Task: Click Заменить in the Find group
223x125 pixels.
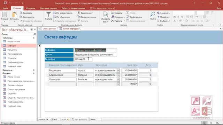Action: click(163, 13)
